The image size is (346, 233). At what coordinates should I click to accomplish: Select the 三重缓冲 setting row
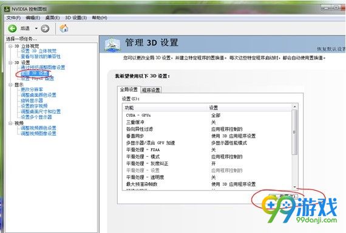(207, 122)
